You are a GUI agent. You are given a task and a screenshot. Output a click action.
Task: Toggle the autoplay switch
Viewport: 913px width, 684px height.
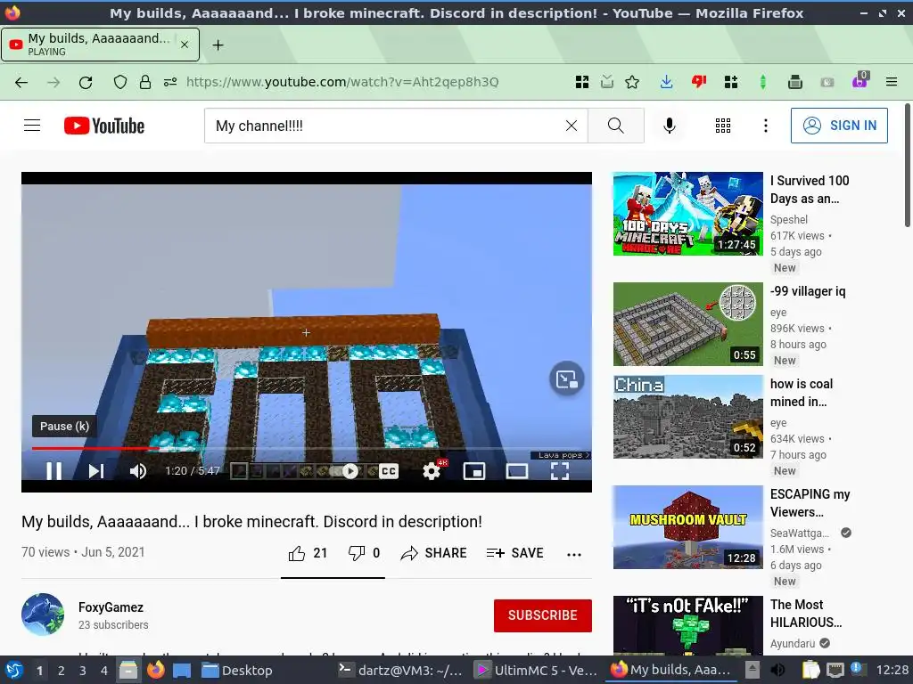(x=343, y=470)
